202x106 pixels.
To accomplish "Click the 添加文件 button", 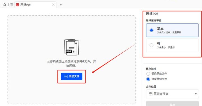I will pos(72,76).
